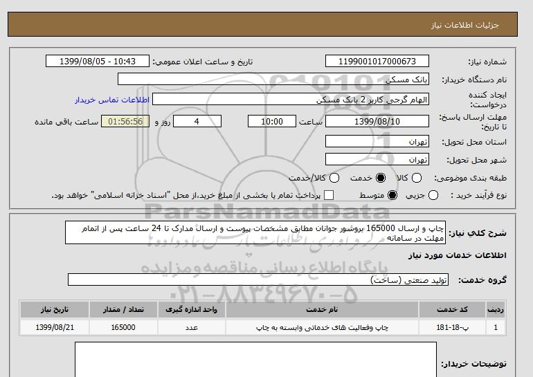The width and height of the screenshot is (533, 377).
Task: Click the توضیحات خریدار text area
Action: pyautogui.click(x=255, y=359)
